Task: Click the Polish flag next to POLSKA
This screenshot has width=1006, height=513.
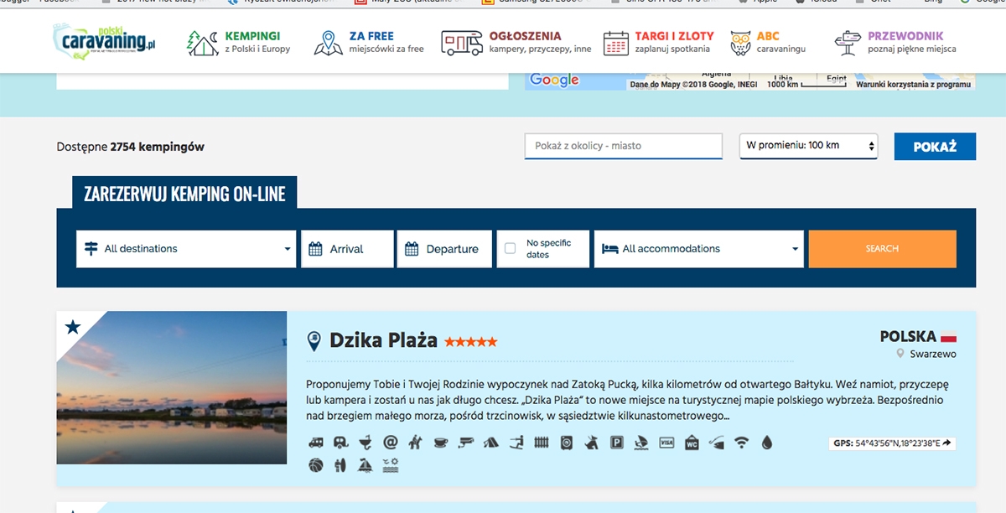Action: pyautogui.click(x=948, y=337)
